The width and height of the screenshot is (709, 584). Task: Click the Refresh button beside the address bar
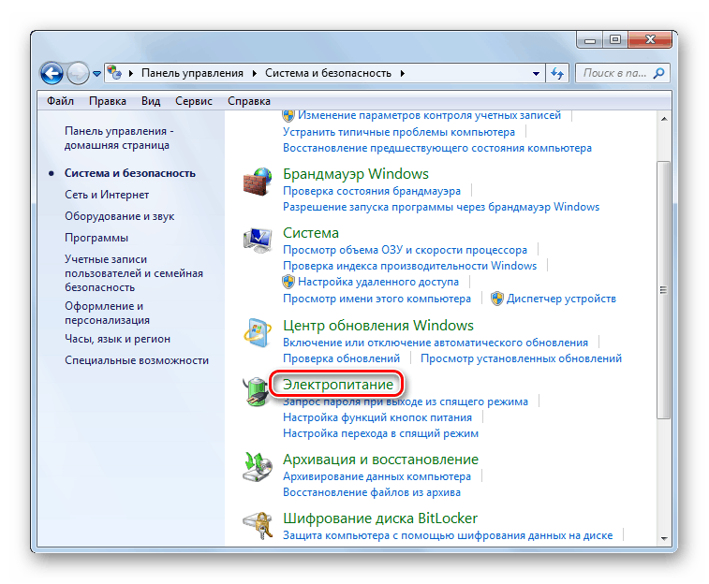557,73
